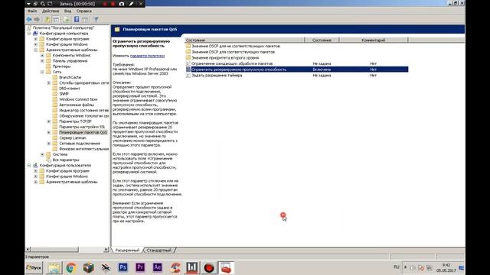Select BranchCache in the tree
This screenshot has width=490, height=275.
(70, 77)
